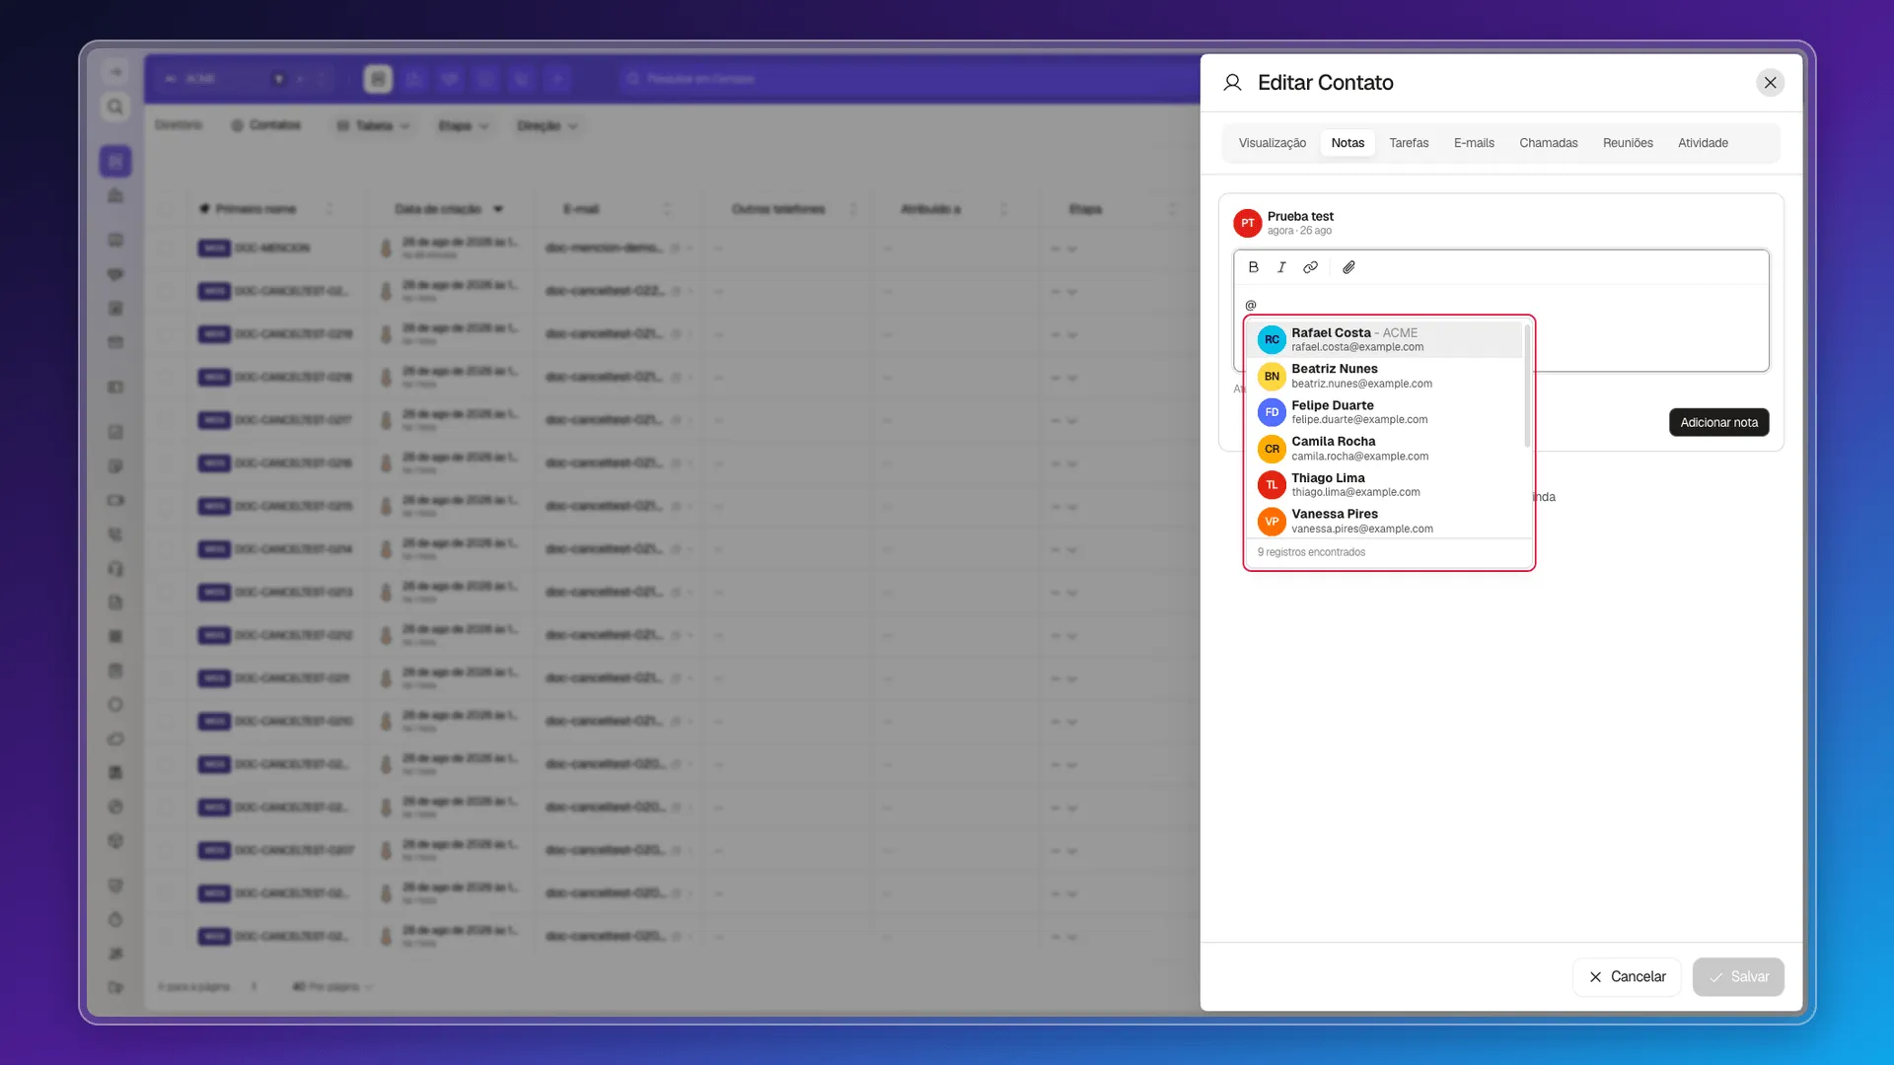Viewport: 1894px width, 1065px height.
Task: Click the PT avatar of Prueba test
Action: [x=1248, y=223]
